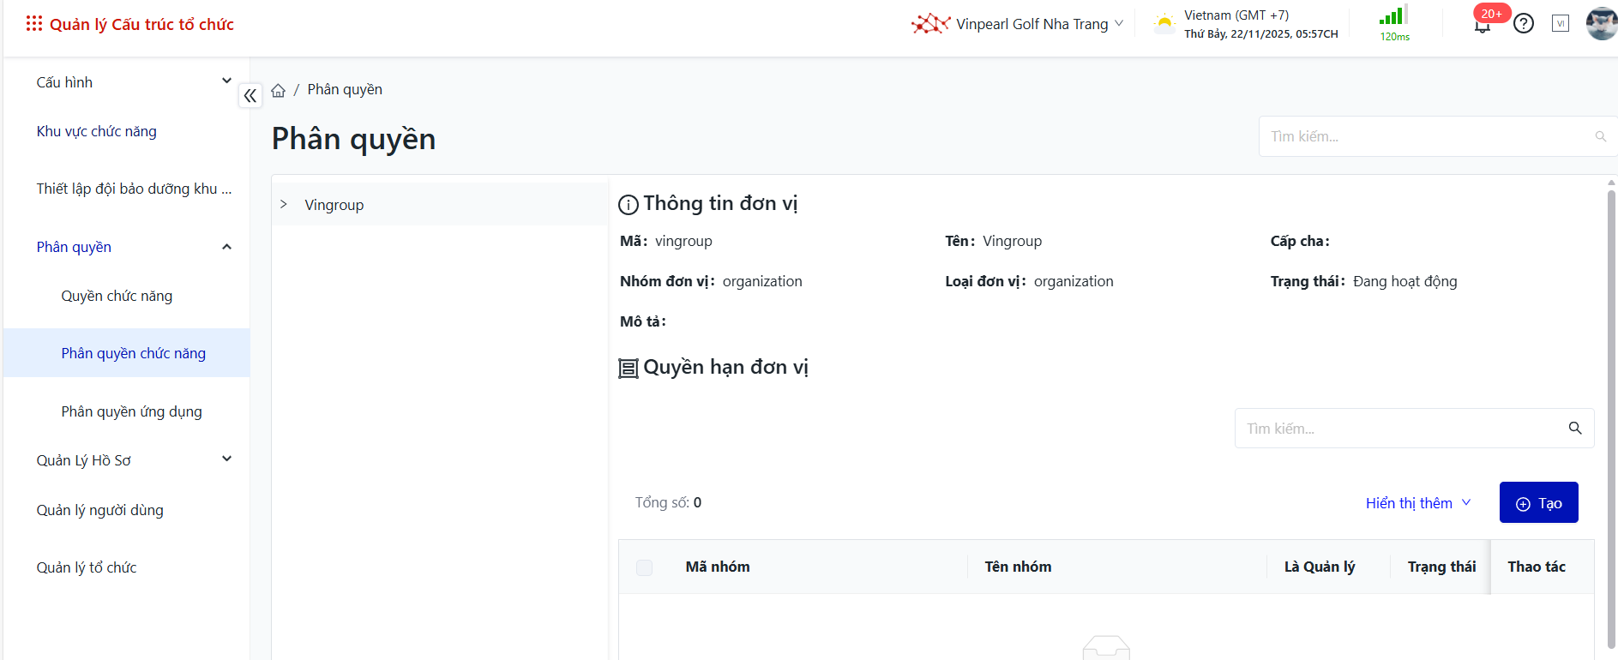Open the help question mark icon
Viewport: 1618px width, 660px height.
tap(1524, 24)
